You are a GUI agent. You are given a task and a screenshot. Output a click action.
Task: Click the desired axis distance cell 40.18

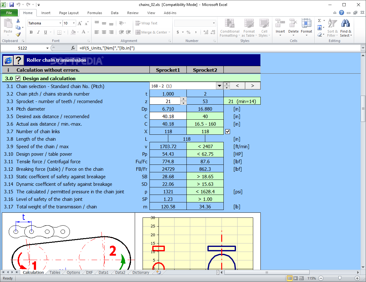(x=168, y=116)
